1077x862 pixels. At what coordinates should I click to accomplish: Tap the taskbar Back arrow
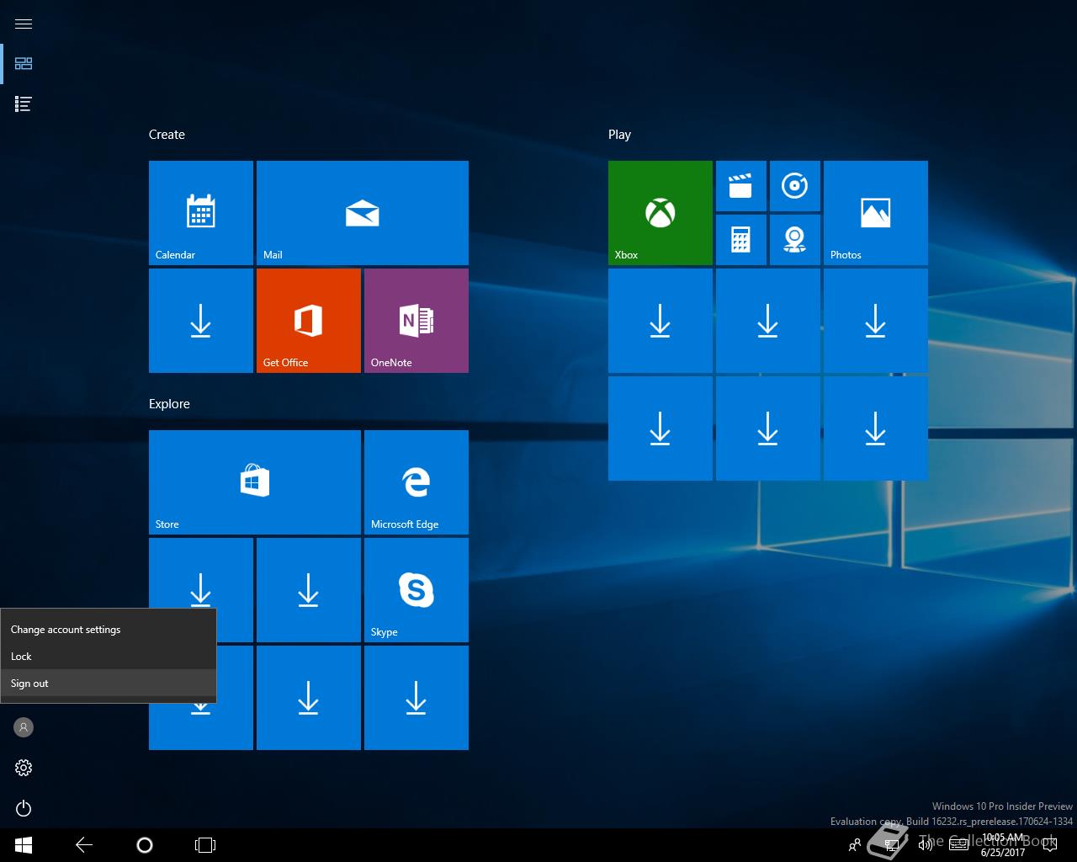(84, 845)
